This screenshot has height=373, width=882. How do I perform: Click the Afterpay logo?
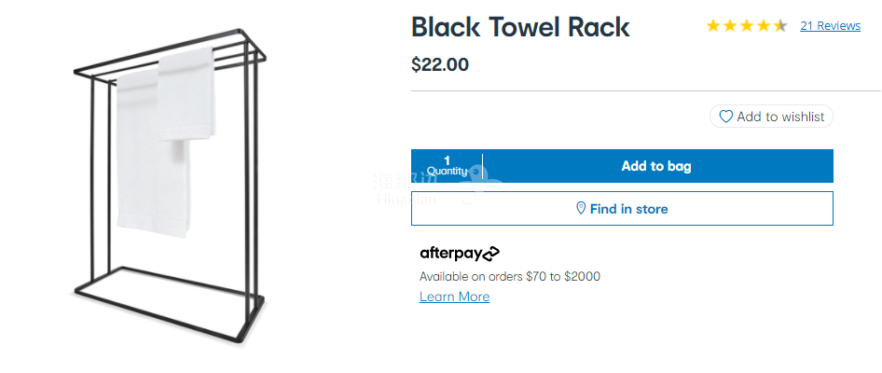pos(460,253)
